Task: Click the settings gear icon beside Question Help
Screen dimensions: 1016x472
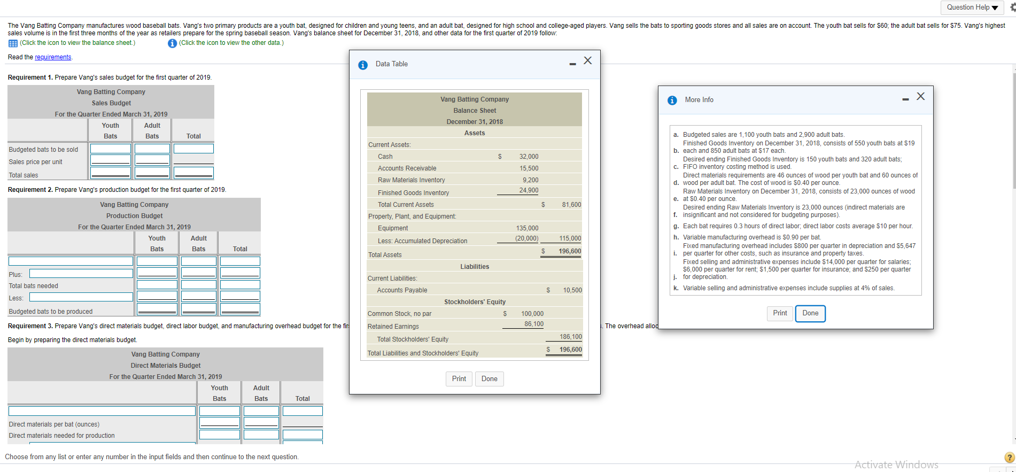Action: (1012, 7)
